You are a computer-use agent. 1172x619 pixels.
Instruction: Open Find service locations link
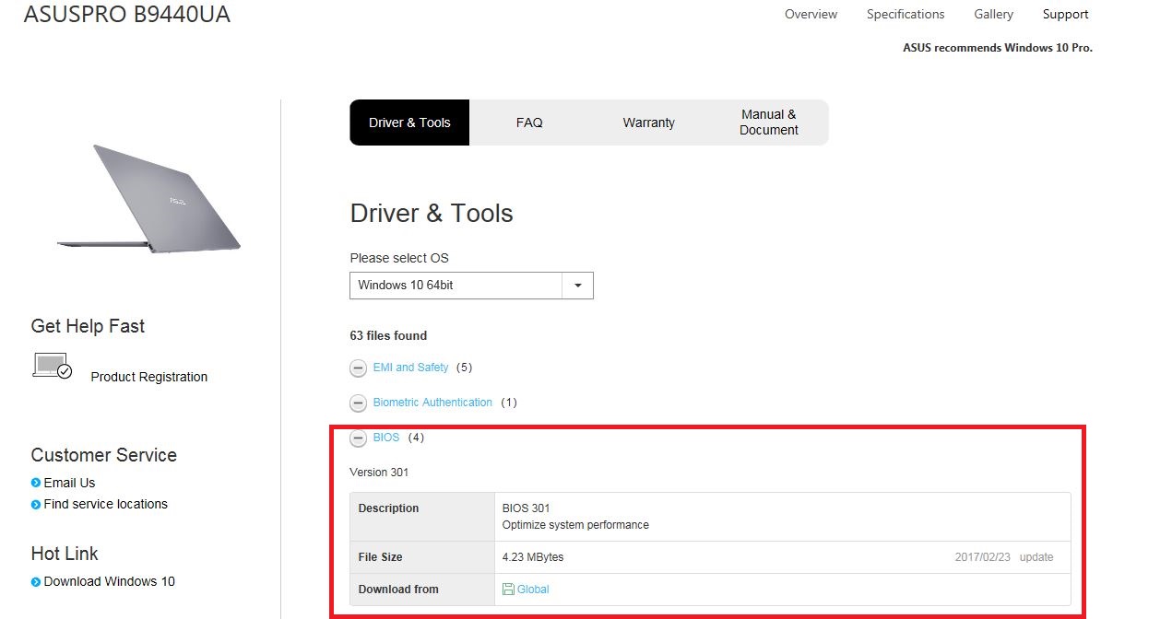pos(106,504)
